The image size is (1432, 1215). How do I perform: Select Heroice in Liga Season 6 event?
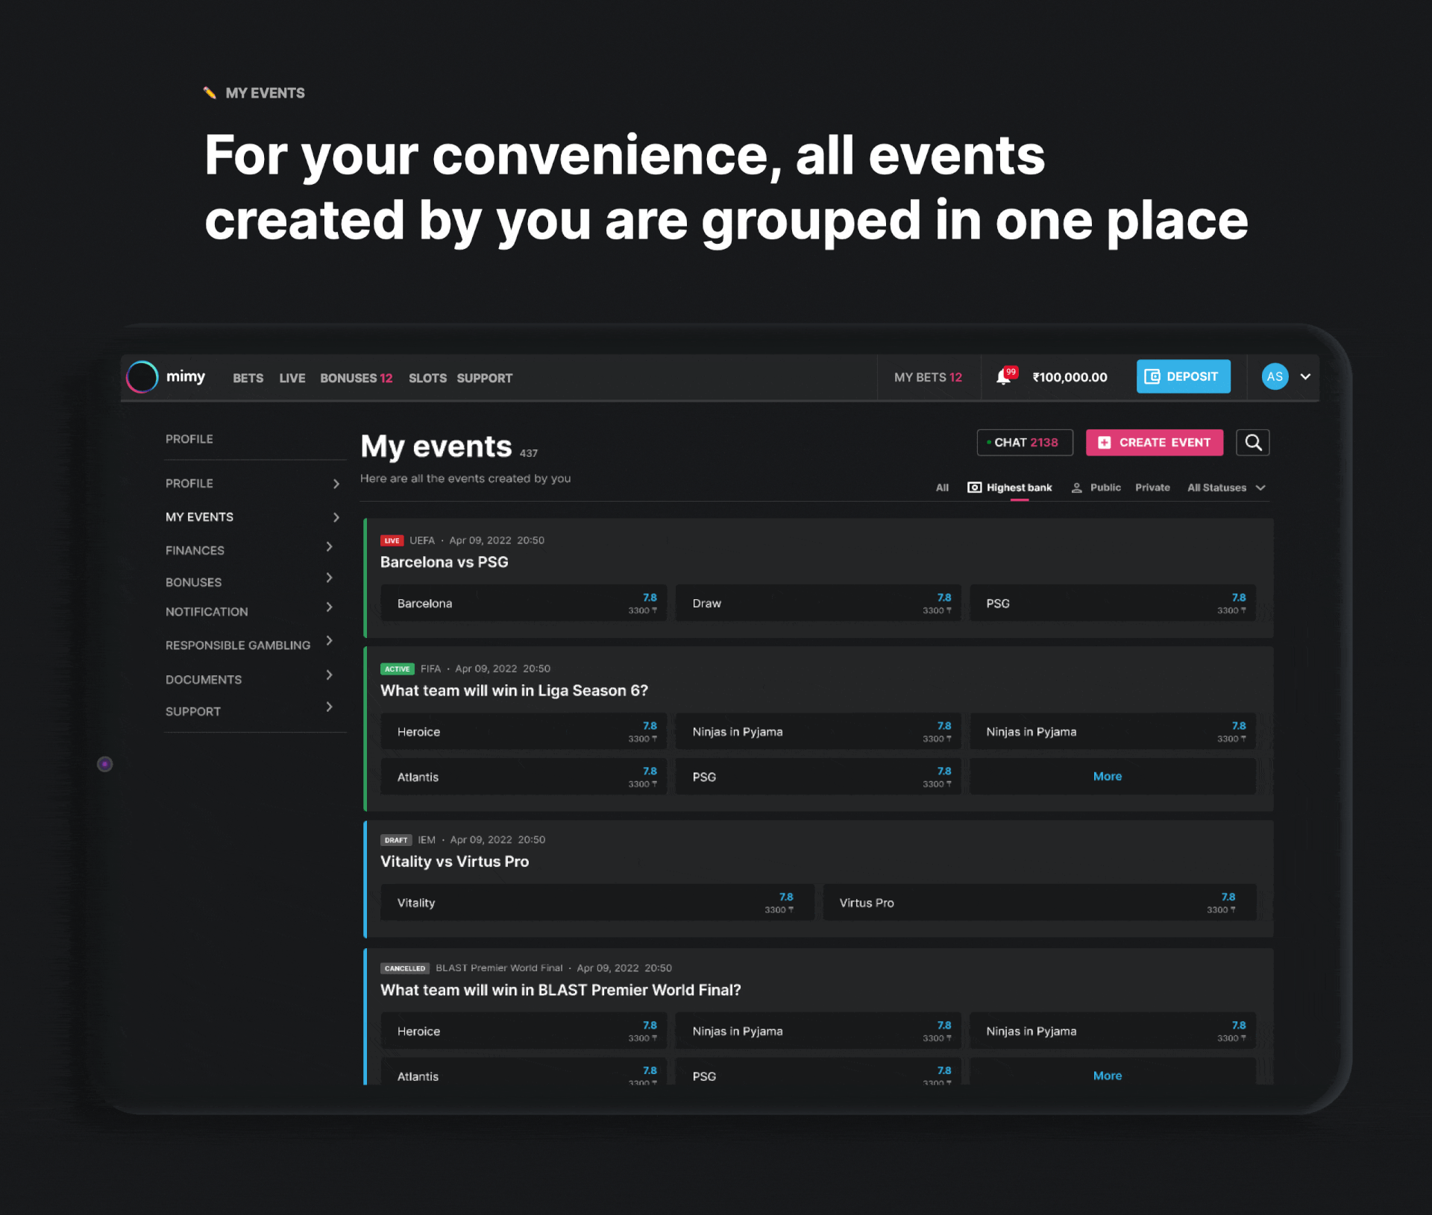click(524, 732)
